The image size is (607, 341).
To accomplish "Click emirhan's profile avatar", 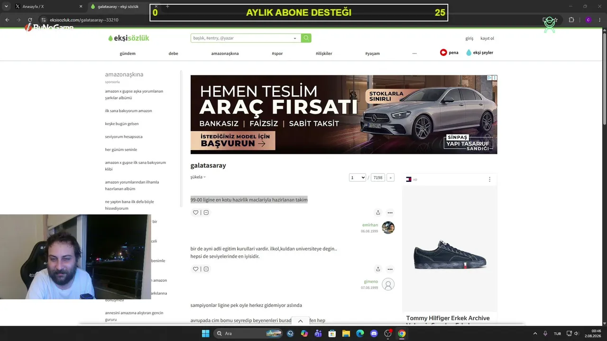I will [388, 228].
